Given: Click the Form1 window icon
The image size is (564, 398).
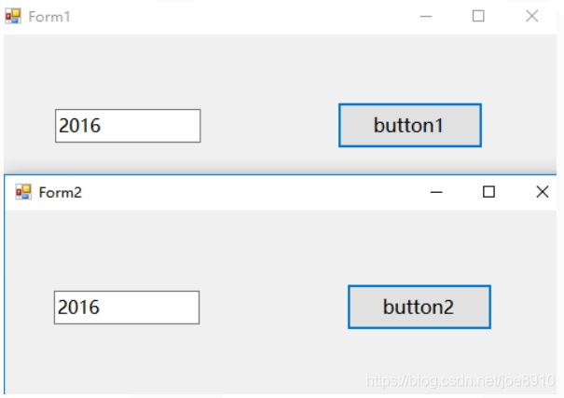Looking at the screenshot, I should pyautogui.click(x=13, y=17).
